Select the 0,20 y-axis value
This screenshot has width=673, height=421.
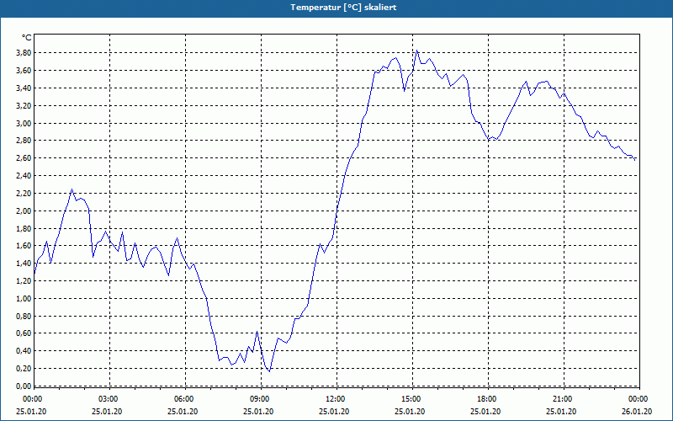click(24, 369)
